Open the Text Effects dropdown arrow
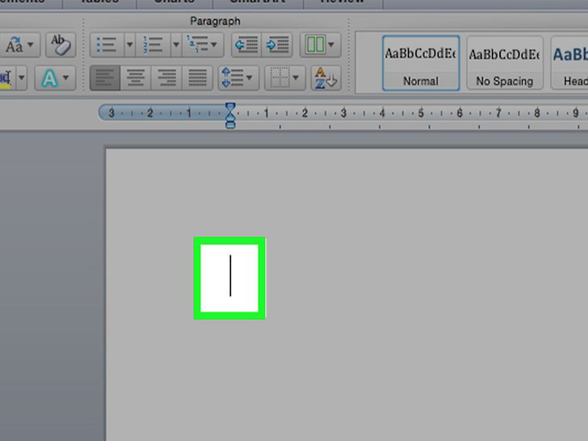588x441 pixels. pos(66,78)
